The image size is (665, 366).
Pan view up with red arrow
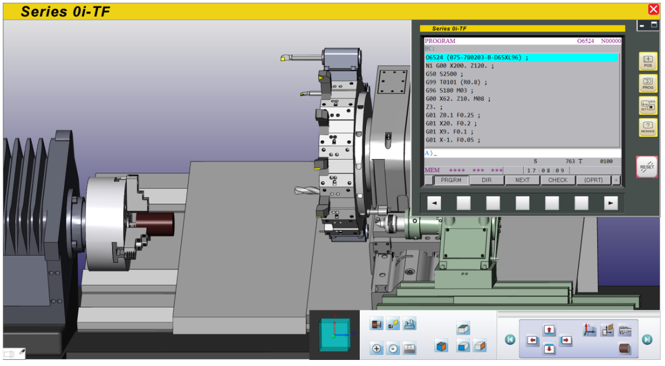click(549, 330)
